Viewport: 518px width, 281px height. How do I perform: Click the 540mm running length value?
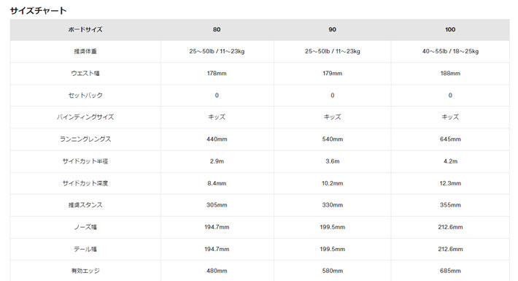333,139
